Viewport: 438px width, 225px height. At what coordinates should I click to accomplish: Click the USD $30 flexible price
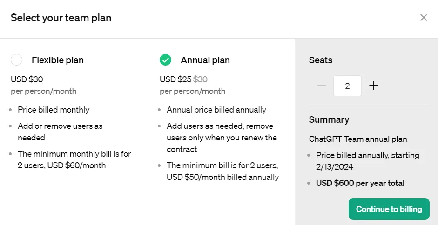pyautogui.click(x=27, y=79)
